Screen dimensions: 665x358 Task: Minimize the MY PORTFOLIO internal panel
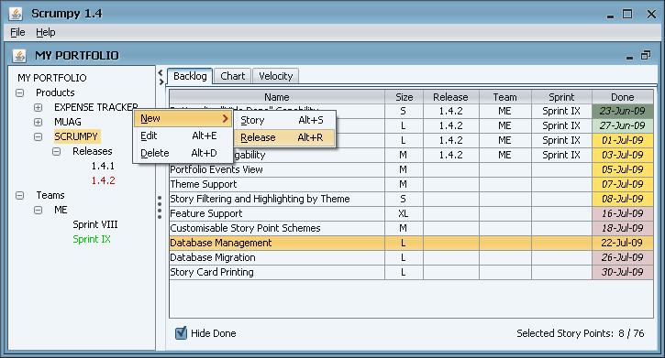pyautogui.click(x=630, y=57)
